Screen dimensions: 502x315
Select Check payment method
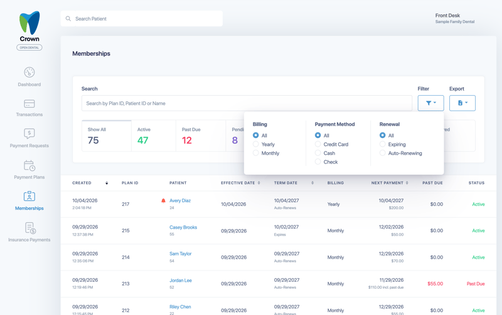point(318,162)
